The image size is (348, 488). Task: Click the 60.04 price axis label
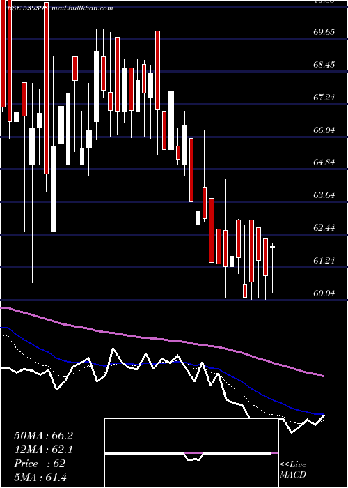324,293
